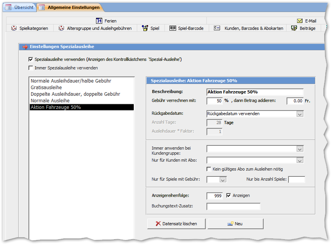Click the Beiträge money icon

point(294,28)
